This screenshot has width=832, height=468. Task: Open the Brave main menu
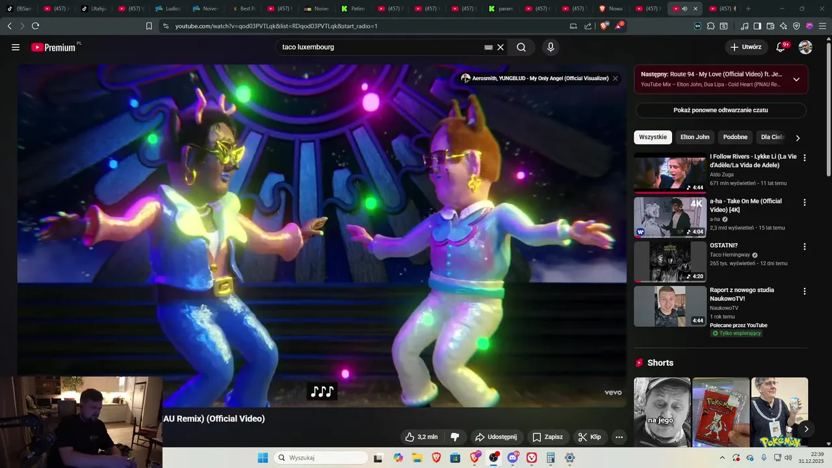[822, 26]
